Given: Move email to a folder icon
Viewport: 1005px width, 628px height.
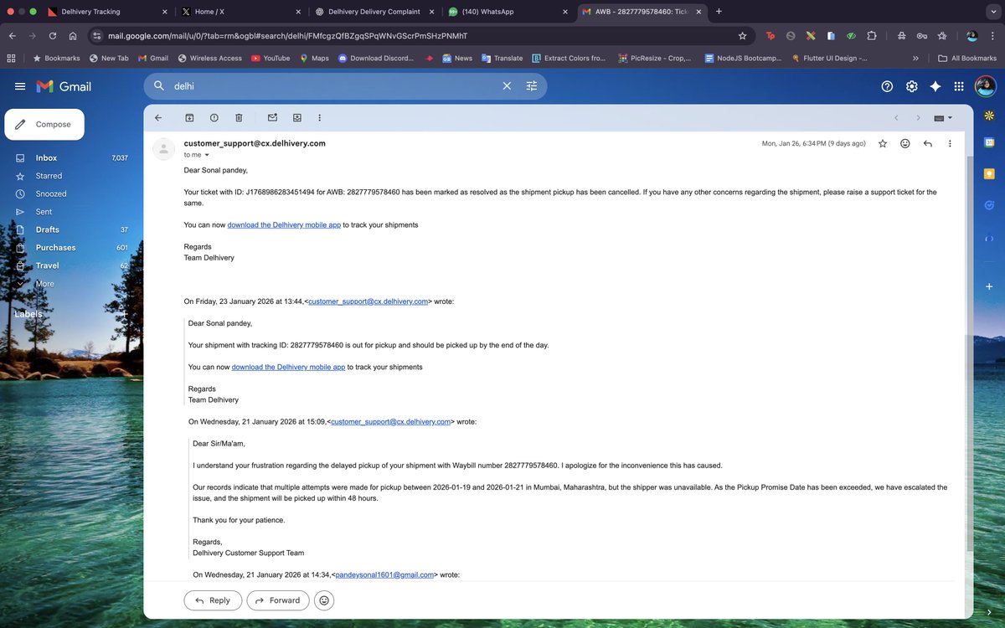Looking at the screenshot, I should [x=297, y=118].
